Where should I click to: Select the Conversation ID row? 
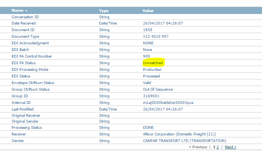point(131,17)
